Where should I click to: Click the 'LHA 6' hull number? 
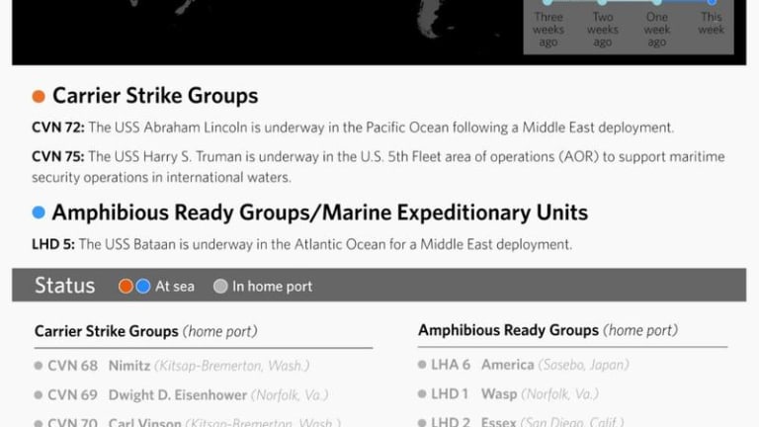coord(451,365)
